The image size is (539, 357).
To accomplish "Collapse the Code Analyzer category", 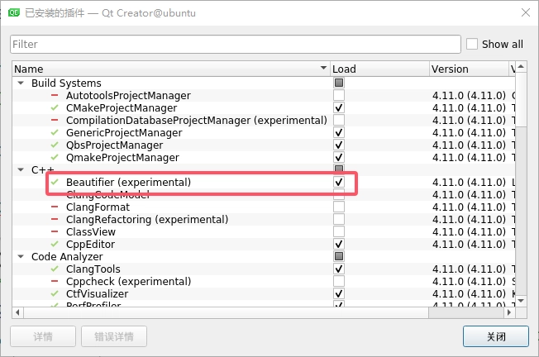I will (21, 257).
